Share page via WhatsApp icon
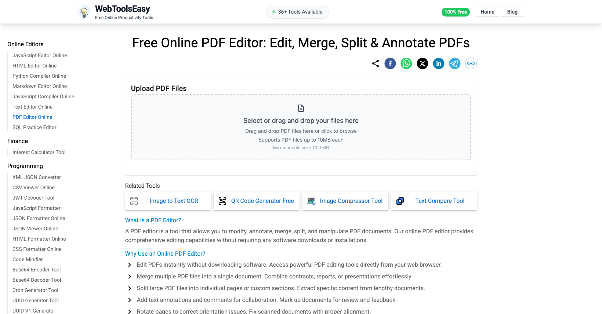The width and height of the screenshot is (602, 314). tap(406, 63)
